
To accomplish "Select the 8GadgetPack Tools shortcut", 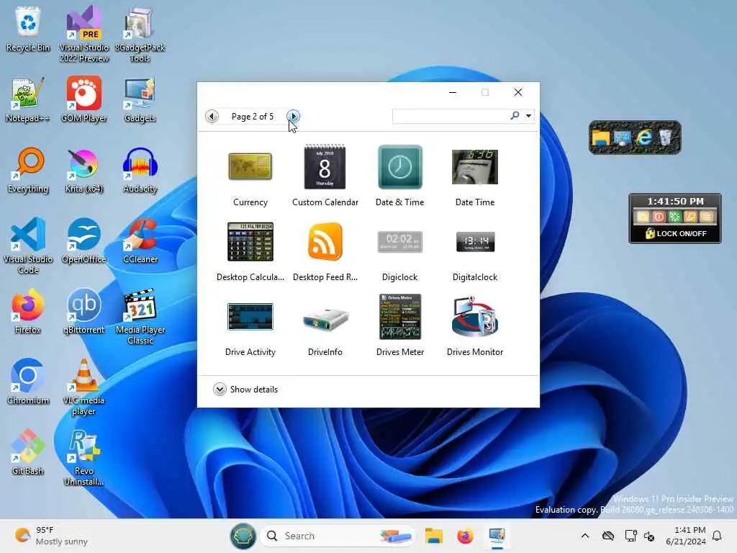I will click(x=140, y=35).
